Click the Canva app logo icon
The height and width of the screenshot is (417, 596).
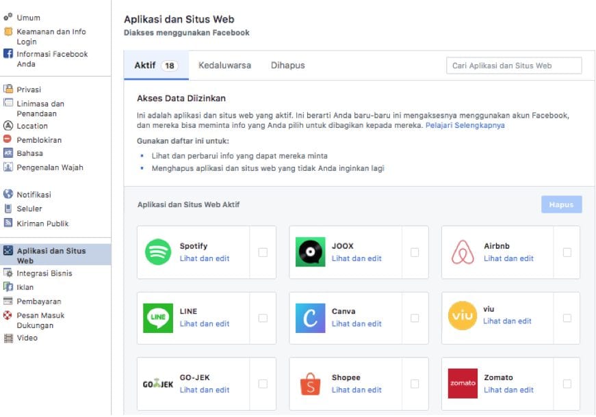click(310, 318)
